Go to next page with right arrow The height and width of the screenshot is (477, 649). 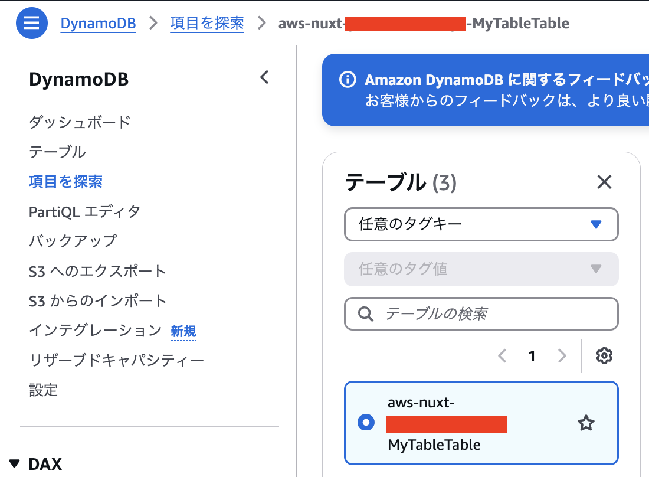561,355
